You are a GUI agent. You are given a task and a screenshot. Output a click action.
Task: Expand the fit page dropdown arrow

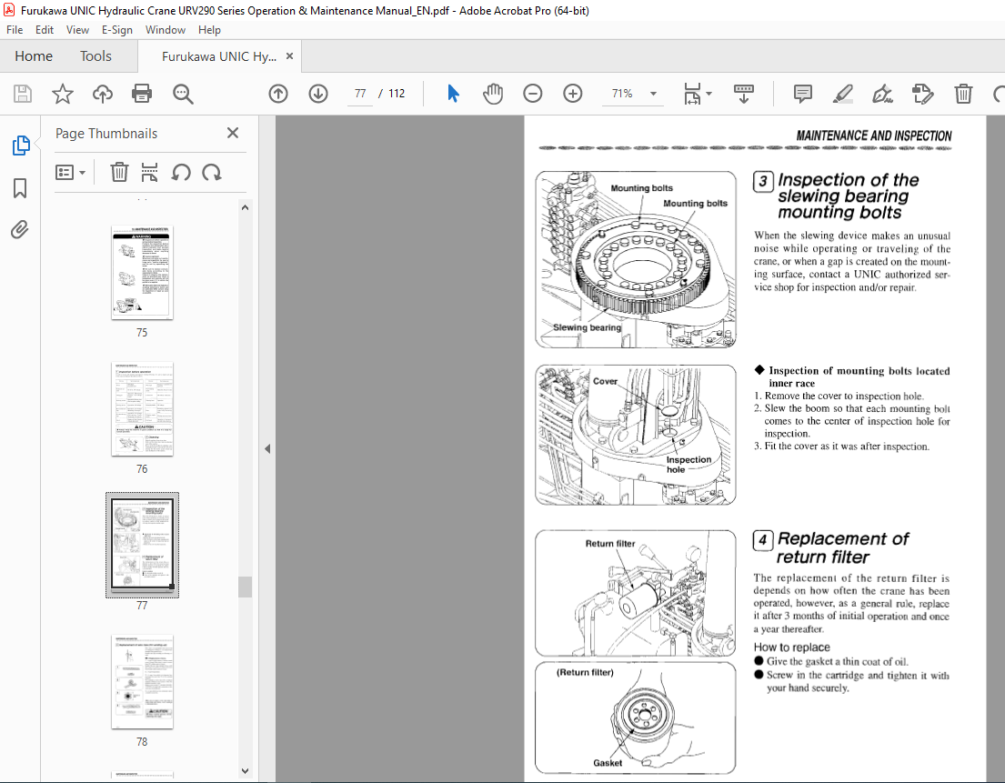pyautogui.click(x=709, y=94)
